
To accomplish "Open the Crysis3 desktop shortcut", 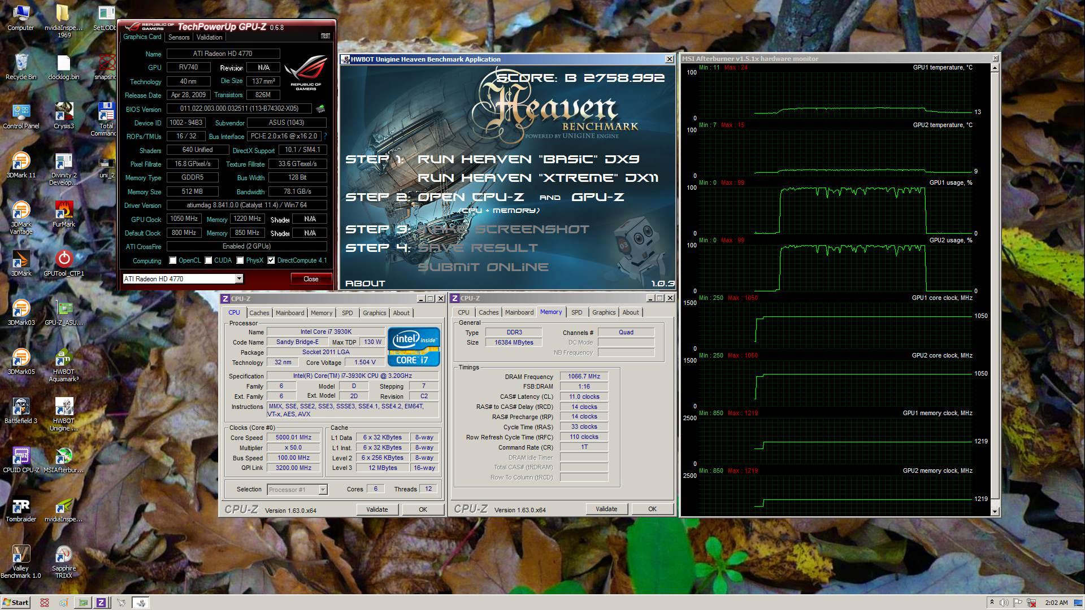I will coord(64,116).
